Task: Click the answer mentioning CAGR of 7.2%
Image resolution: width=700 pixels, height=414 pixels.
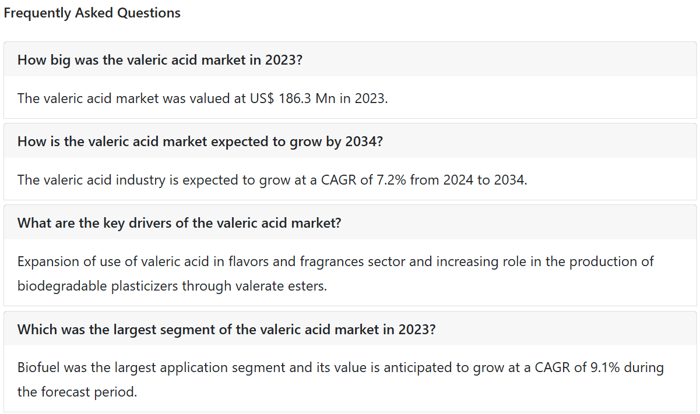Action: coord(272,179)
